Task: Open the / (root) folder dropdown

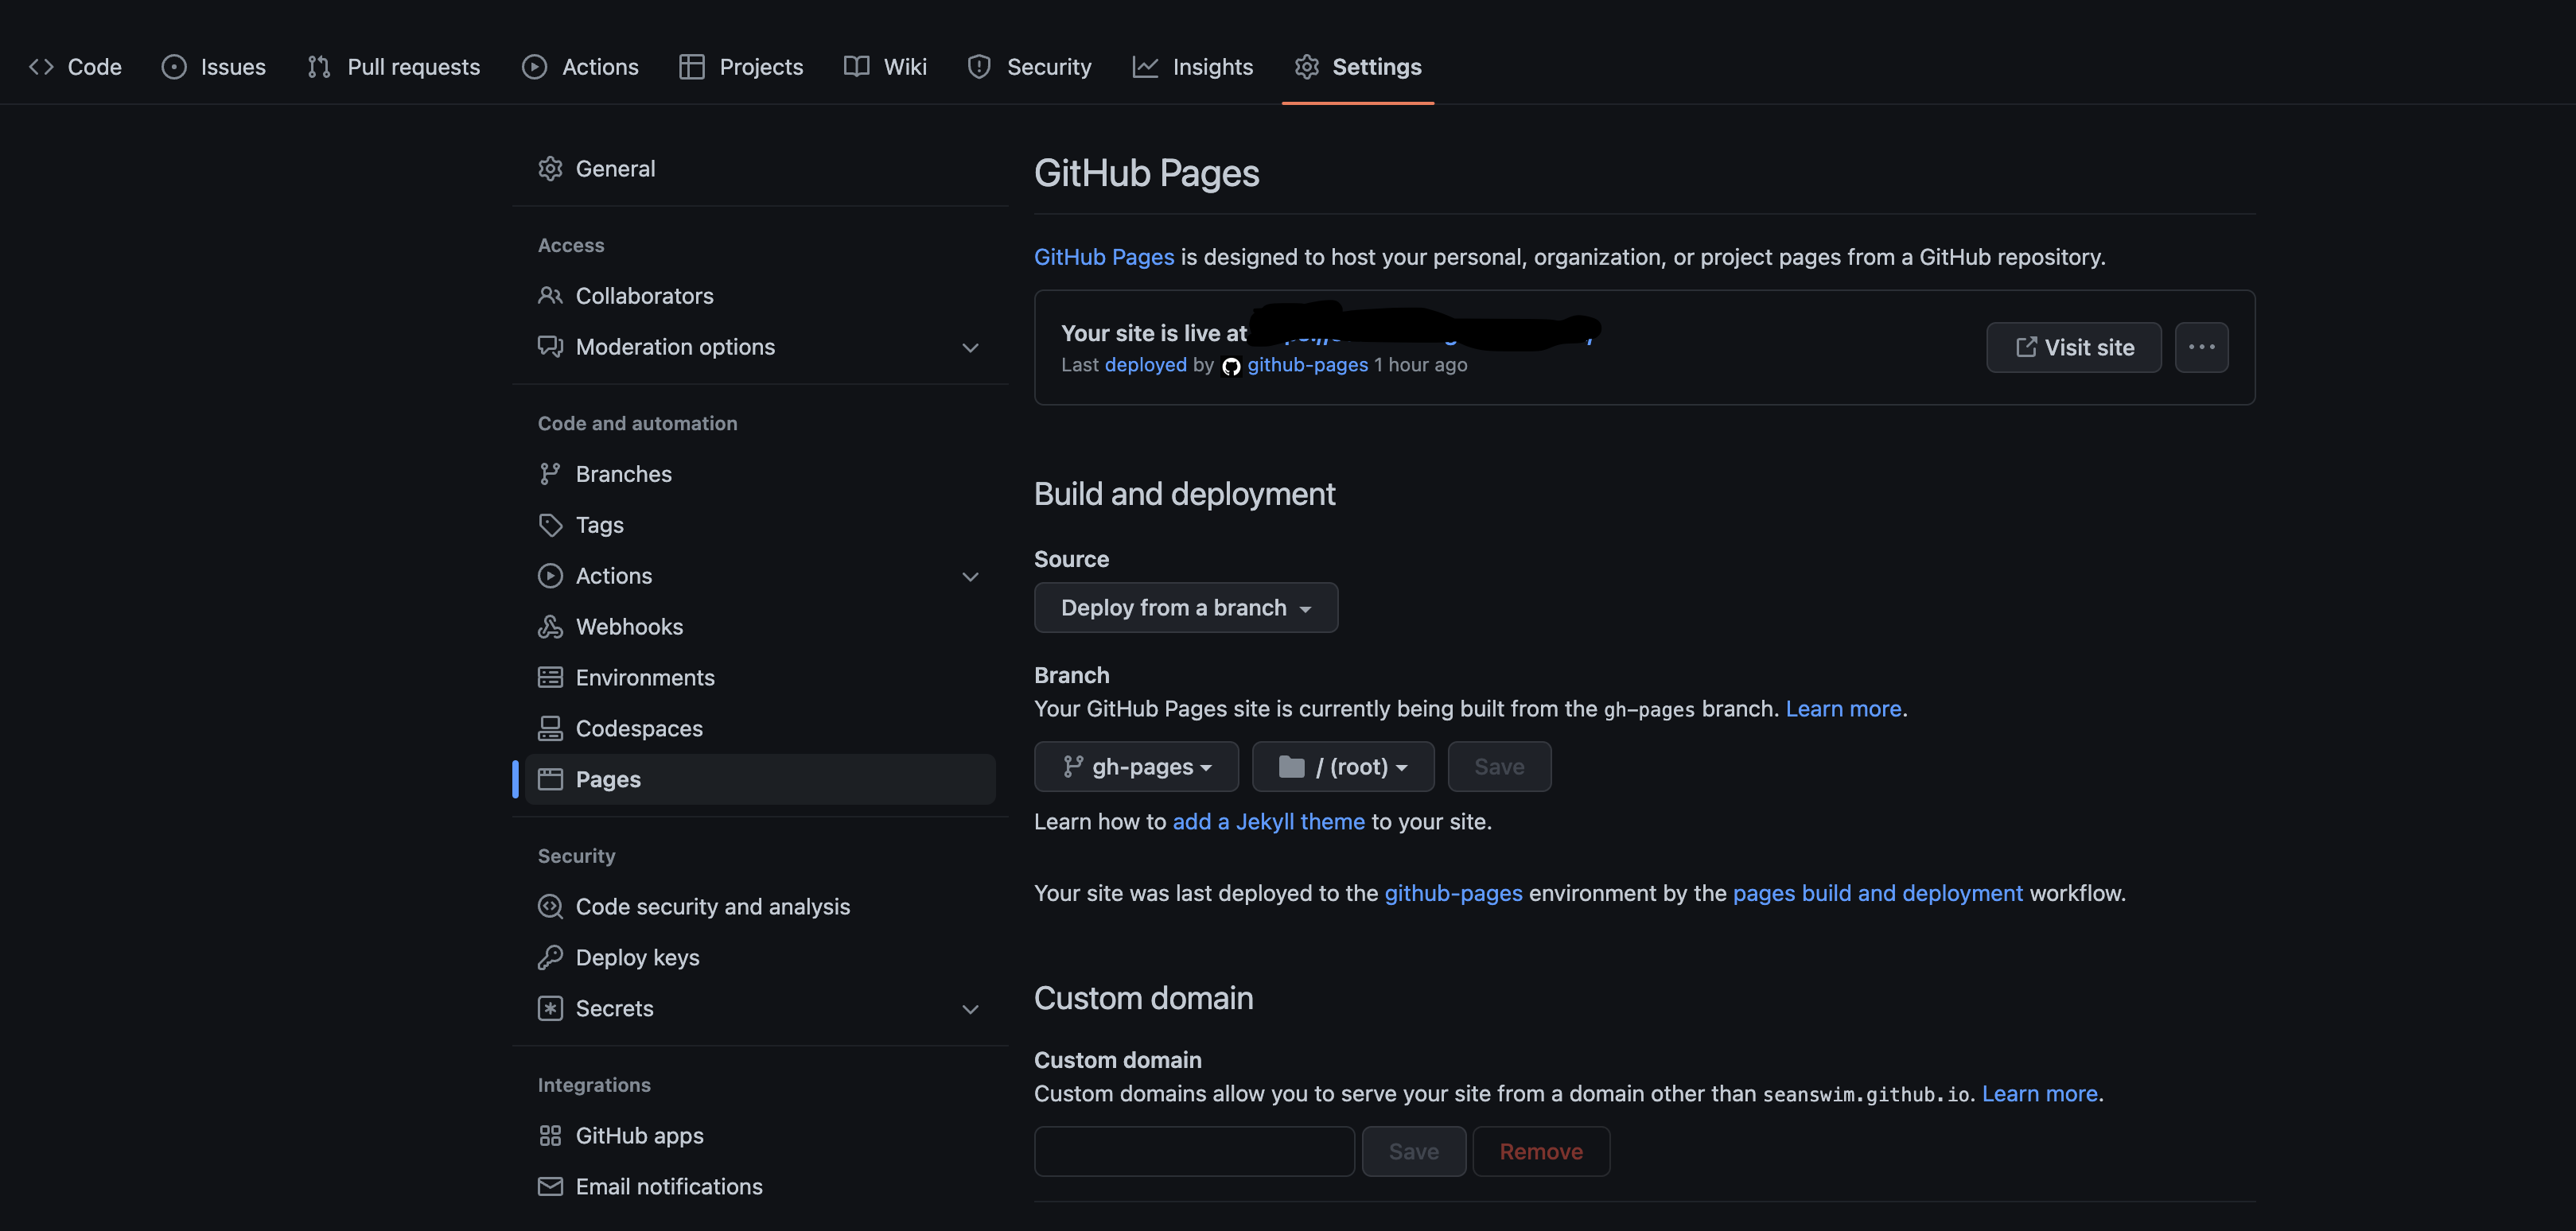Action: pyautogui.click(x=1342, y=767)
